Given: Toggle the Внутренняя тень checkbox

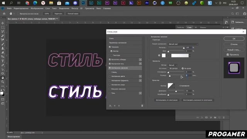Looking at the screenshot, I should click(110, 64).
